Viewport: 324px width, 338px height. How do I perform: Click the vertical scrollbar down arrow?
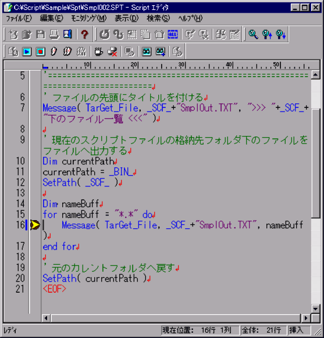[x=315, y=309]
